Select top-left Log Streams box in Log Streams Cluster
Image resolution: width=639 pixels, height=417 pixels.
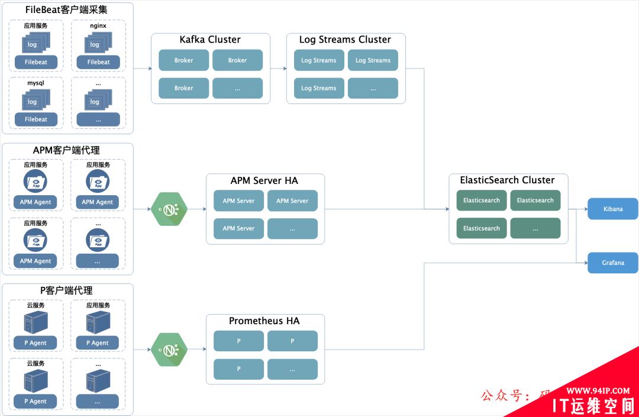pos(319,60)
